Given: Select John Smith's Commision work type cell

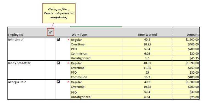Looking at the screenshot, I should [96, 54].
